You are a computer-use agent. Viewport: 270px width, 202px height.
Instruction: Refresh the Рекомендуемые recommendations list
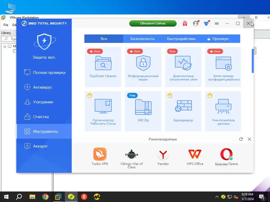[x=241, y=139]
